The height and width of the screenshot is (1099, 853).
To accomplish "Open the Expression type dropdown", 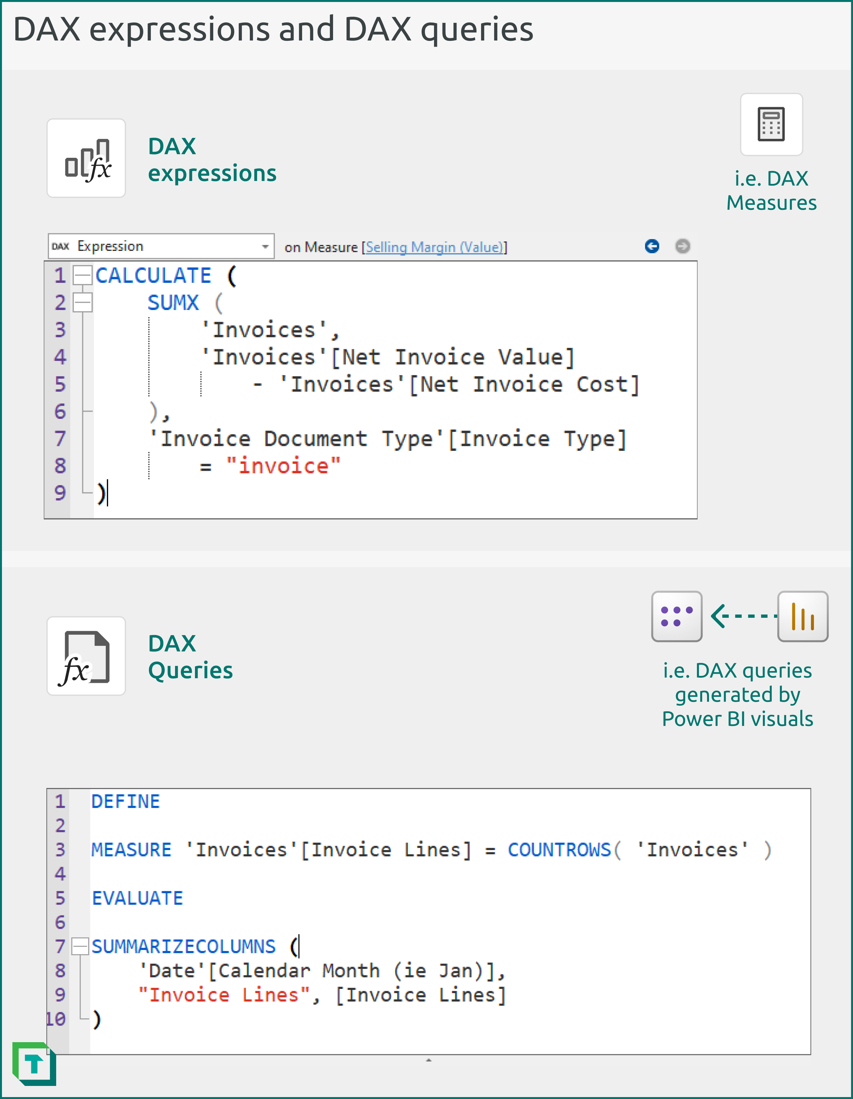I will (266, 246).
